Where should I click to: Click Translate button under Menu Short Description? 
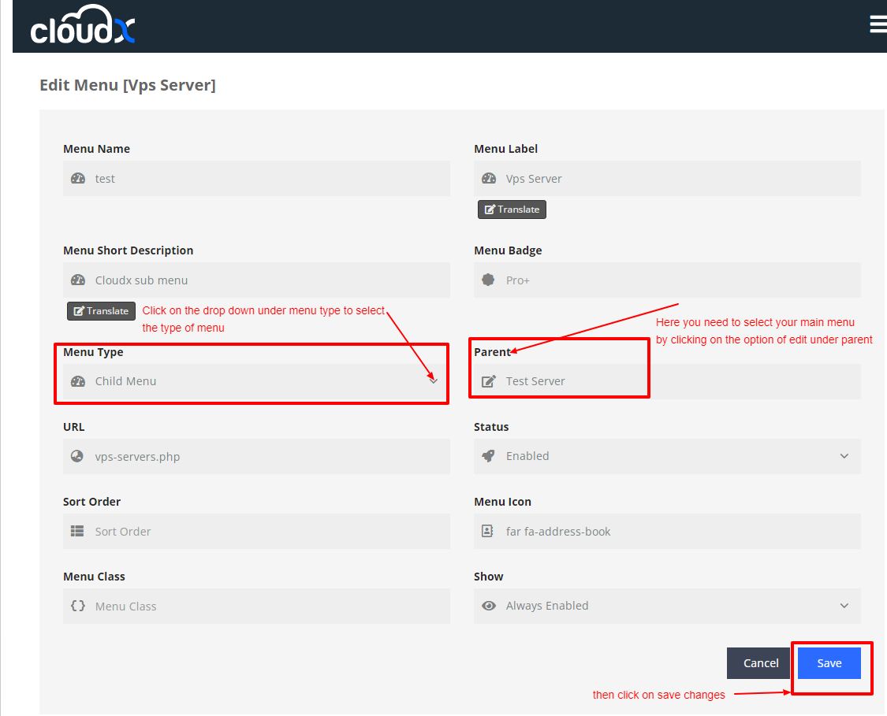[101, 311]
